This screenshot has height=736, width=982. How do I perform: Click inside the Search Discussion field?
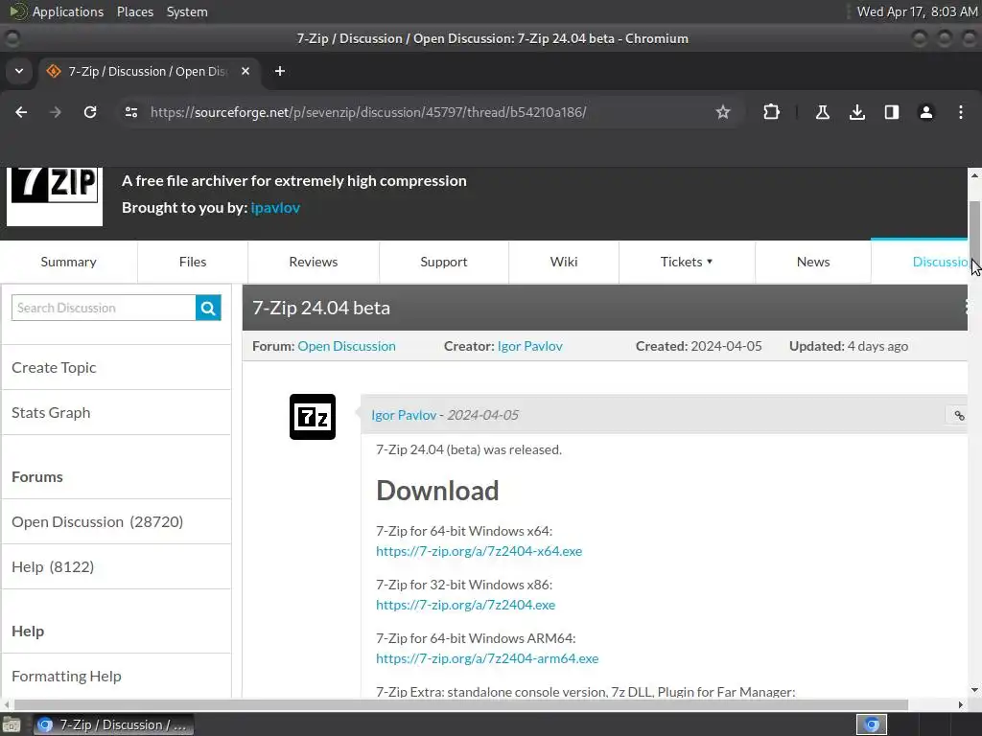(x=104, y=308)
